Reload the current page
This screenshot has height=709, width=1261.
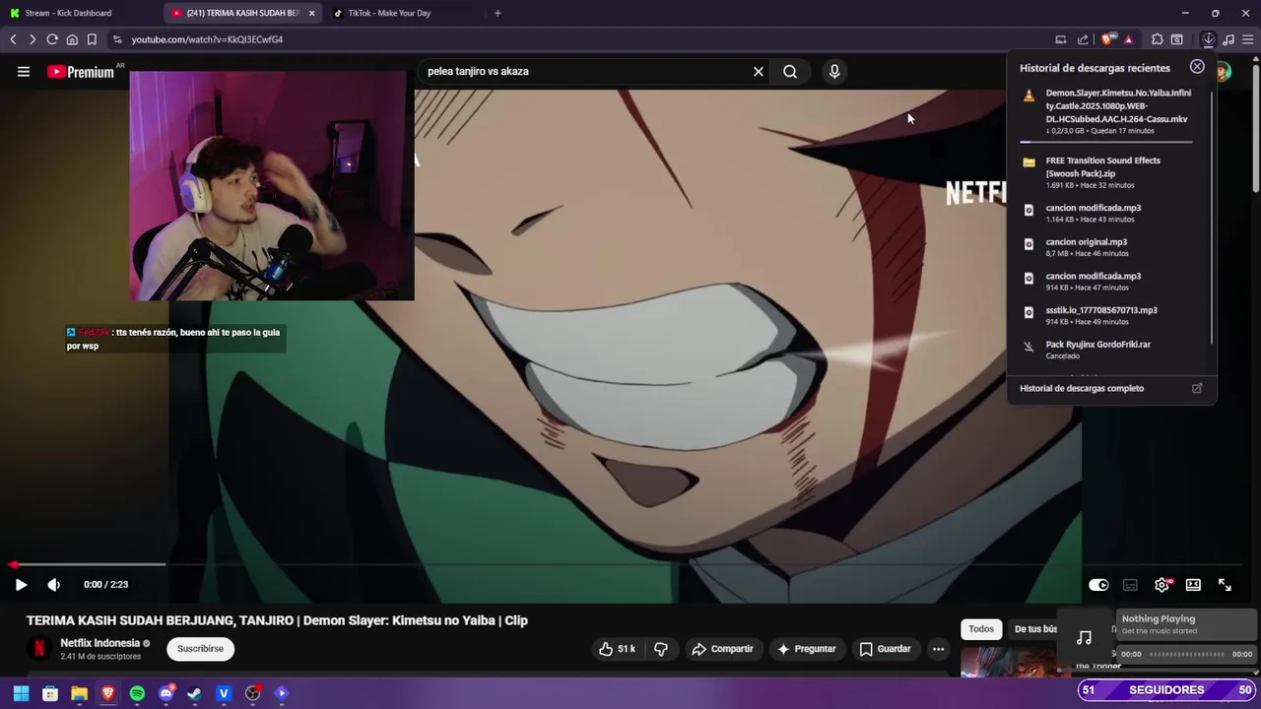(x=52, y=39)
